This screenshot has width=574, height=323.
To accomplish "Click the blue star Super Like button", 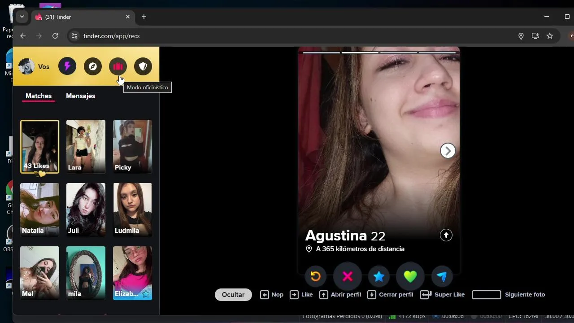I will coord(379,276).
